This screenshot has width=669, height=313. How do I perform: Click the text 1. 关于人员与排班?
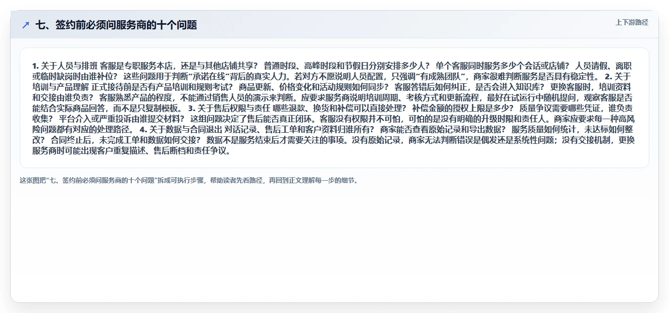click(65, 66)
